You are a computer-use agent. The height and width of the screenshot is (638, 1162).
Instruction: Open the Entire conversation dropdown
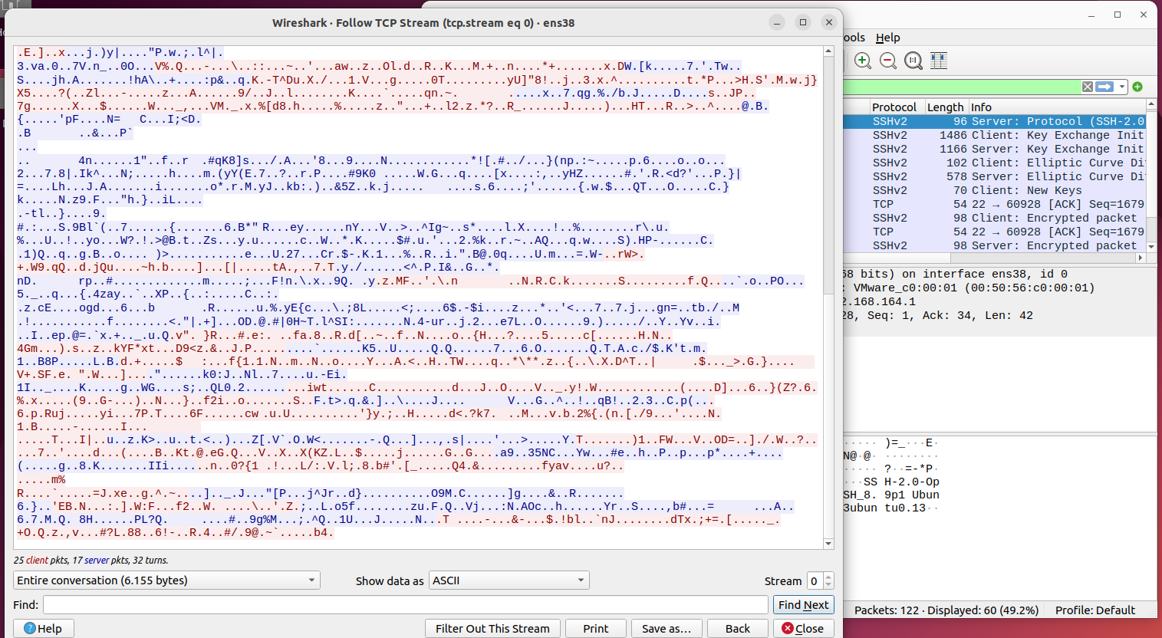pyautogui.click(x=166, y=580)
